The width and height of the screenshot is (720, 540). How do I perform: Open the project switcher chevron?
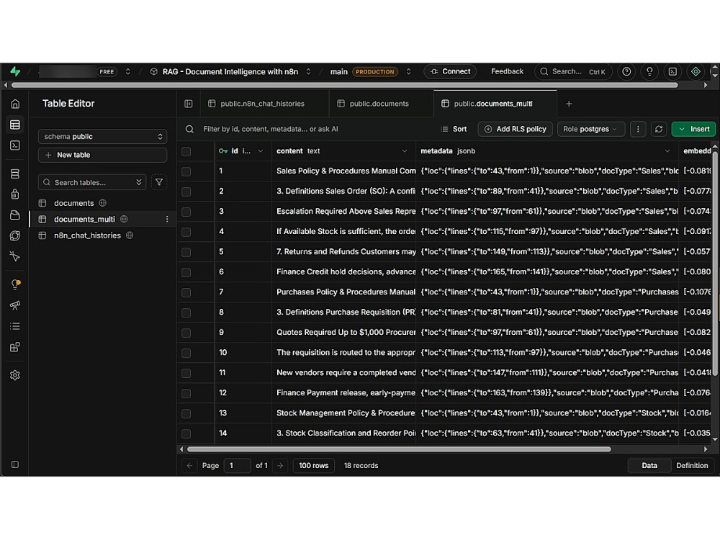(309, 71)
